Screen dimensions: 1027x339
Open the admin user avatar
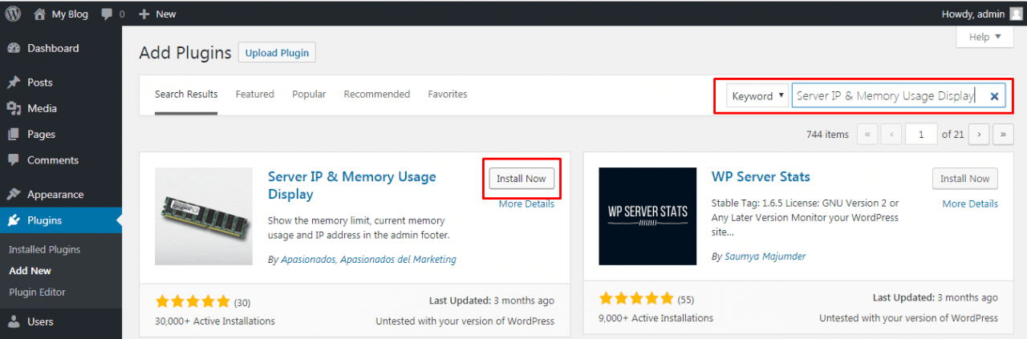point(1016,13)
